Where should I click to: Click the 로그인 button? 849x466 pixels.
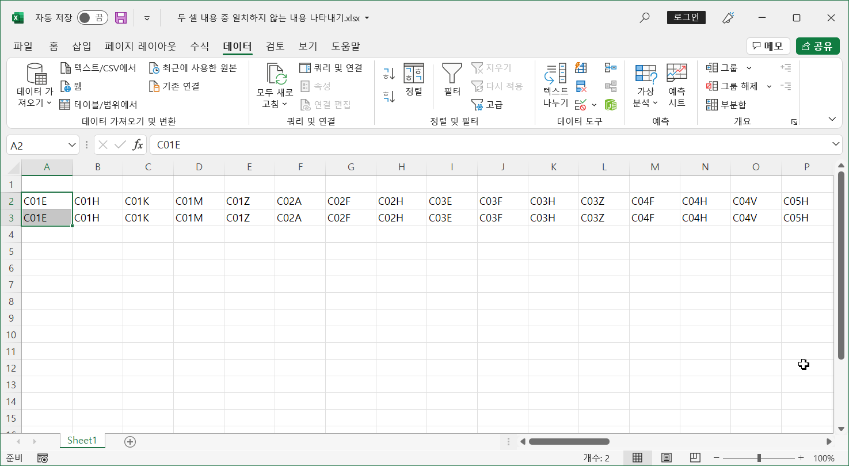click(686, 18)
